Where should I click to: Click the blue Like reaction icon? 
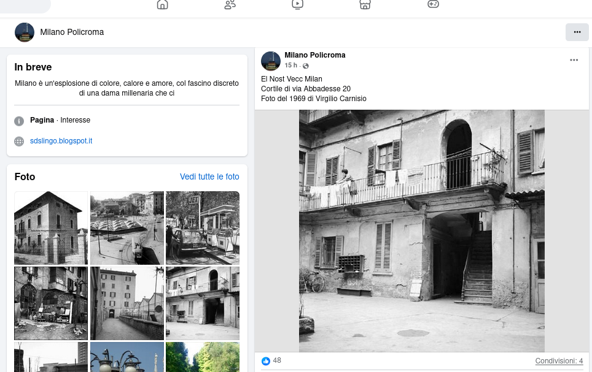[266, 361]
